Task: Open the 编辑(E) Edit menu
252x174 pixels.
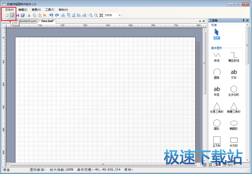Action: (23, 10)
